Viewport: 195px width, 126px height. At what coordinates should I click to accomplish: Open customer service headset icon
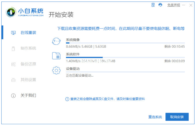click(x=160, y=5)
